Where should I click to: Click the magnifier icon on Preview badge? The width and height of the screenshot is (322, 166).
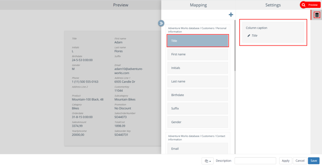[x=303, y=5]
